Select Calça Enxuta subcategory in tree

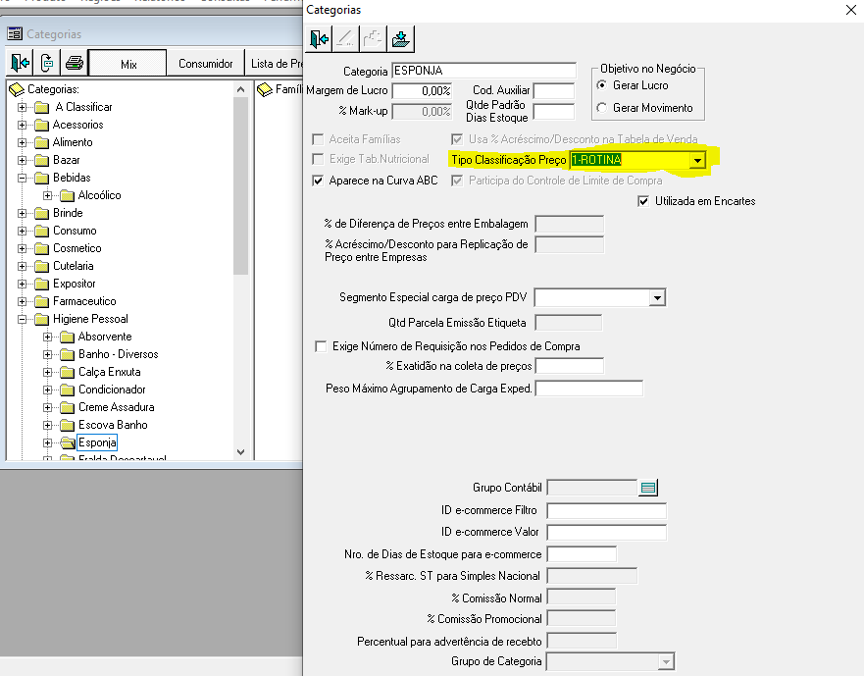point(110,372)
